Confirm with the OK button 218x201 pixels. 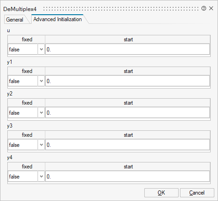click(161, 193)
